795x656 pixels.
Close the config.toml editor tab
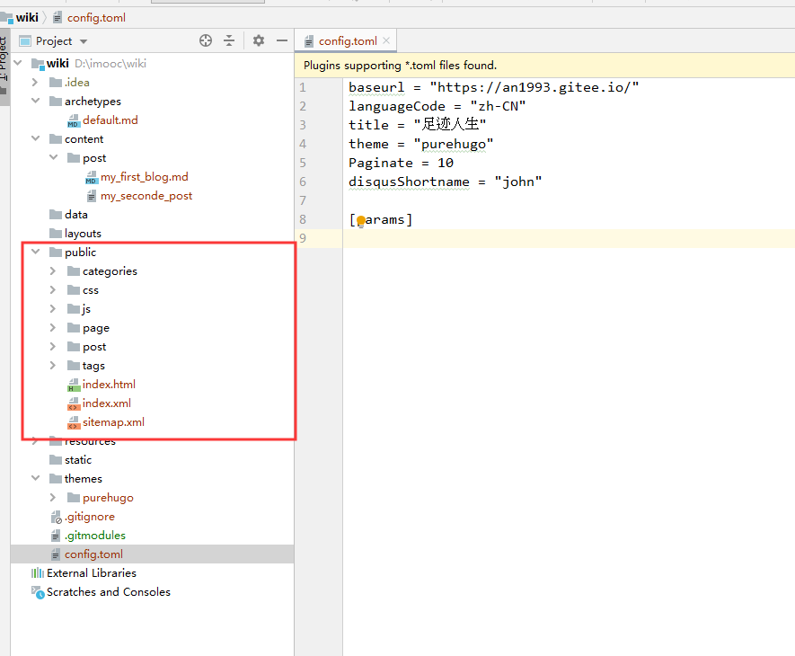pos(387,40)
